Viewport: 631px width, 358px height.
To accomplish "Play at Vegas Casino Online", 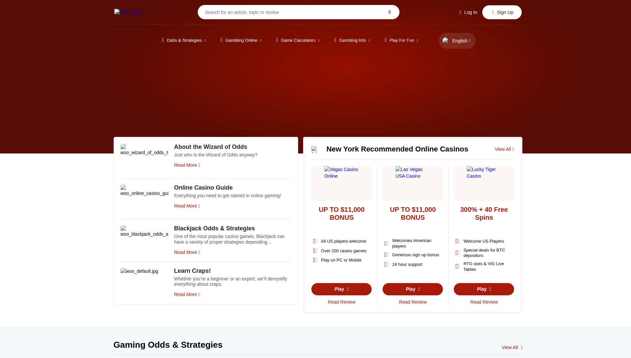I will [x=342, y=289].
